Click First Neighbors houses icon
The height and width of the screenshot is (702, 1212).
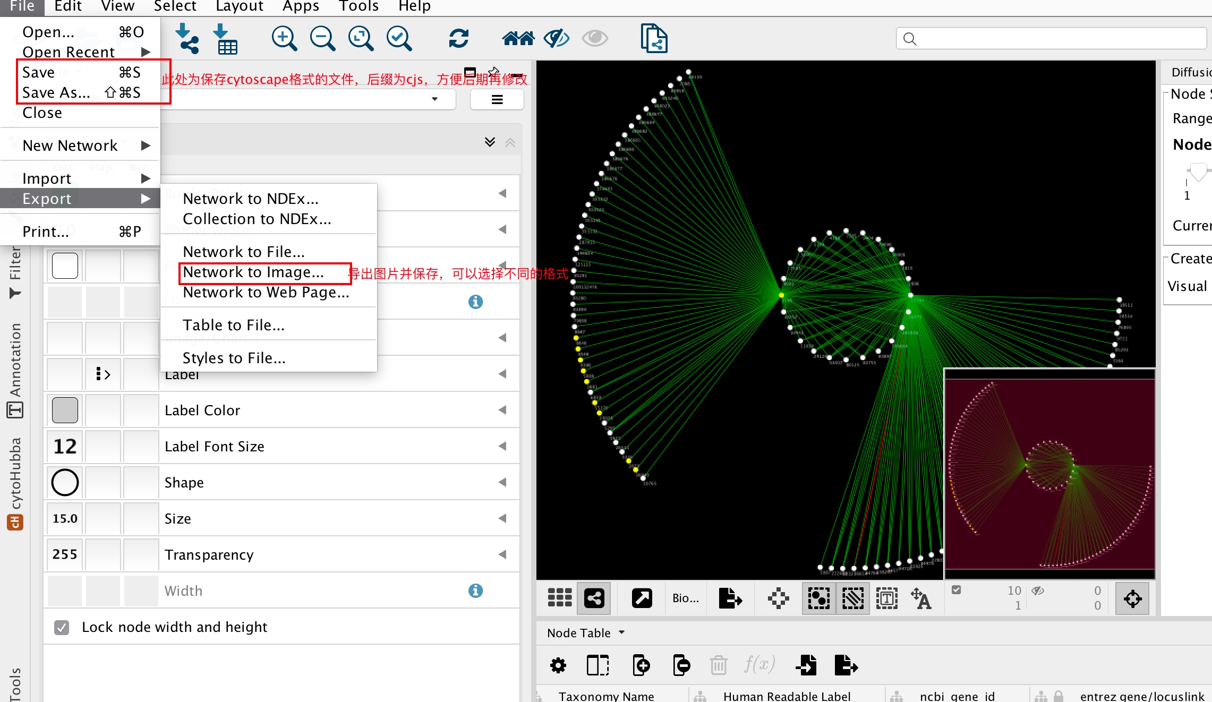pyautogui.click(x=518, y=39)
